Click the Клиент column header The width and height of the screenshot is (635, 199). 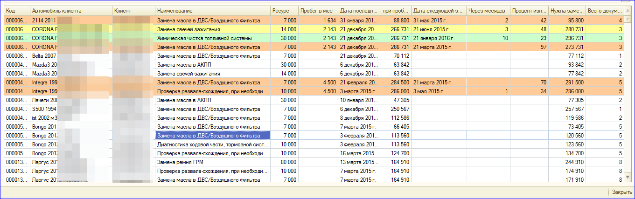[x=134, y=10]
